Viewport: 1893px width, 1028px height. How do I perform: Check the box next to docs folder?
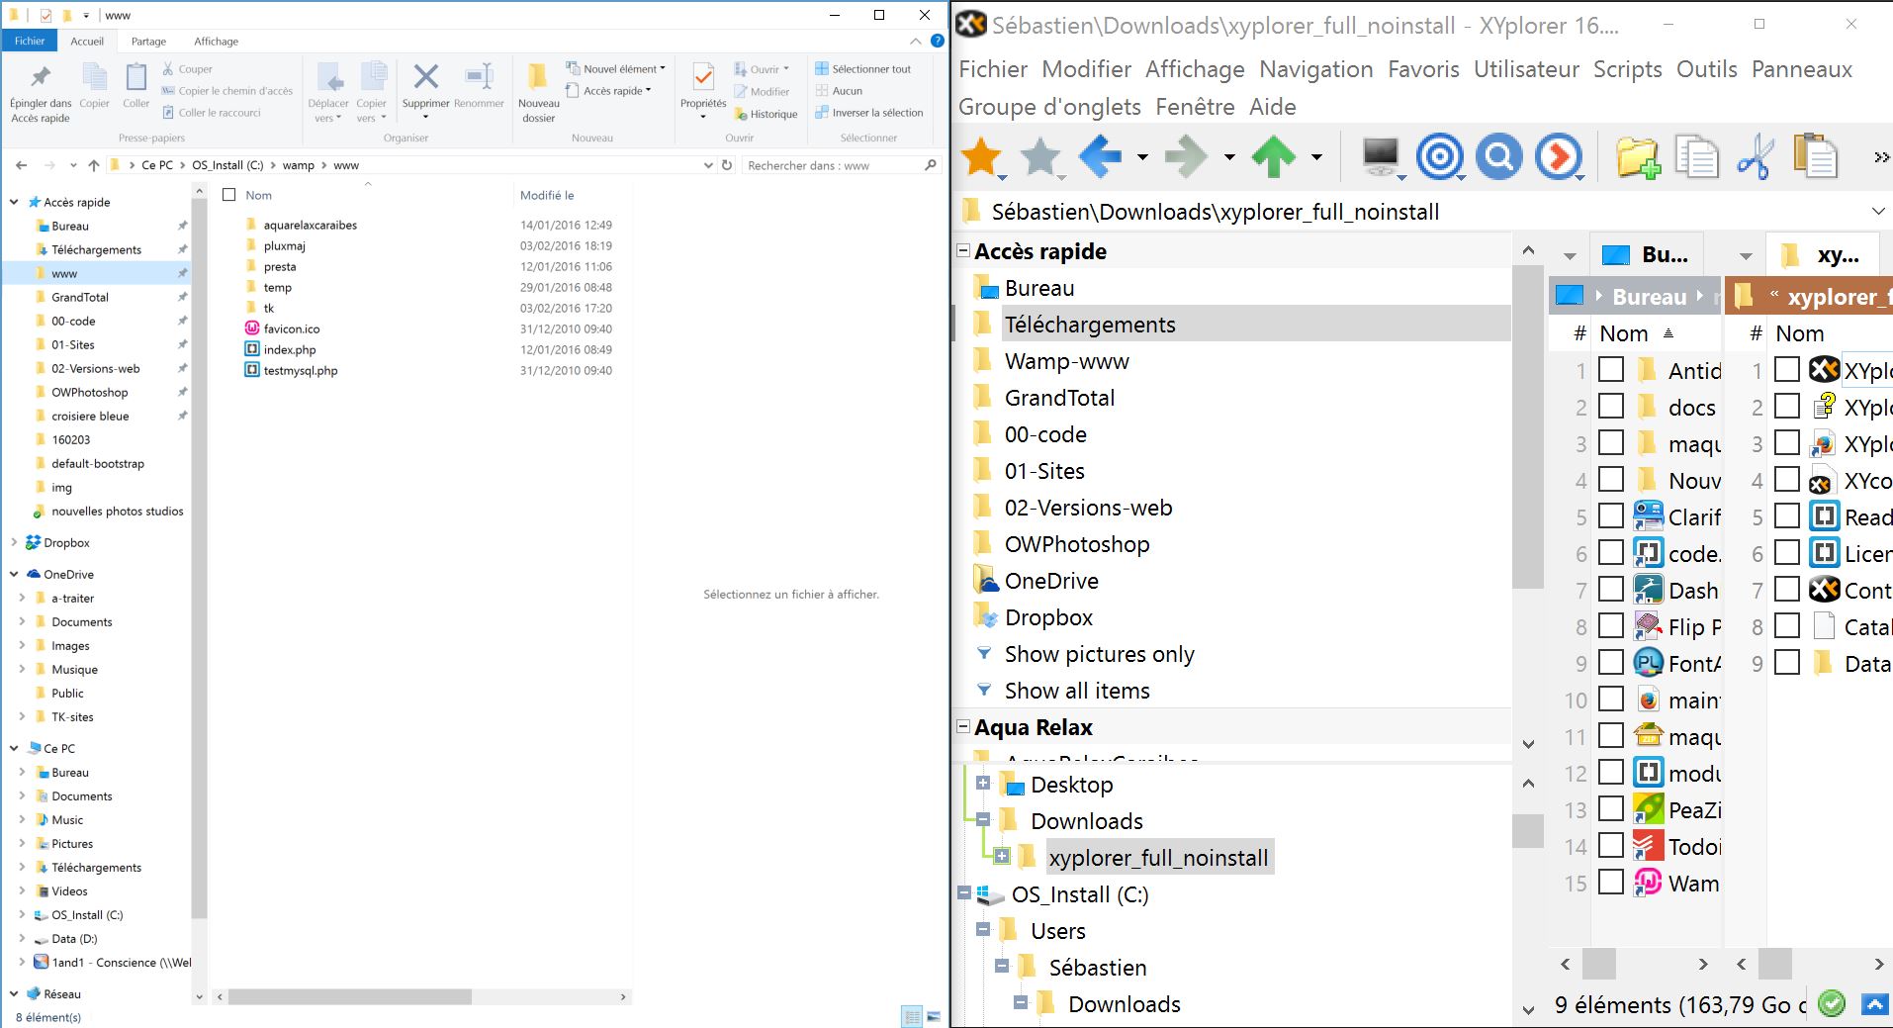click(x=1611, y=407)
